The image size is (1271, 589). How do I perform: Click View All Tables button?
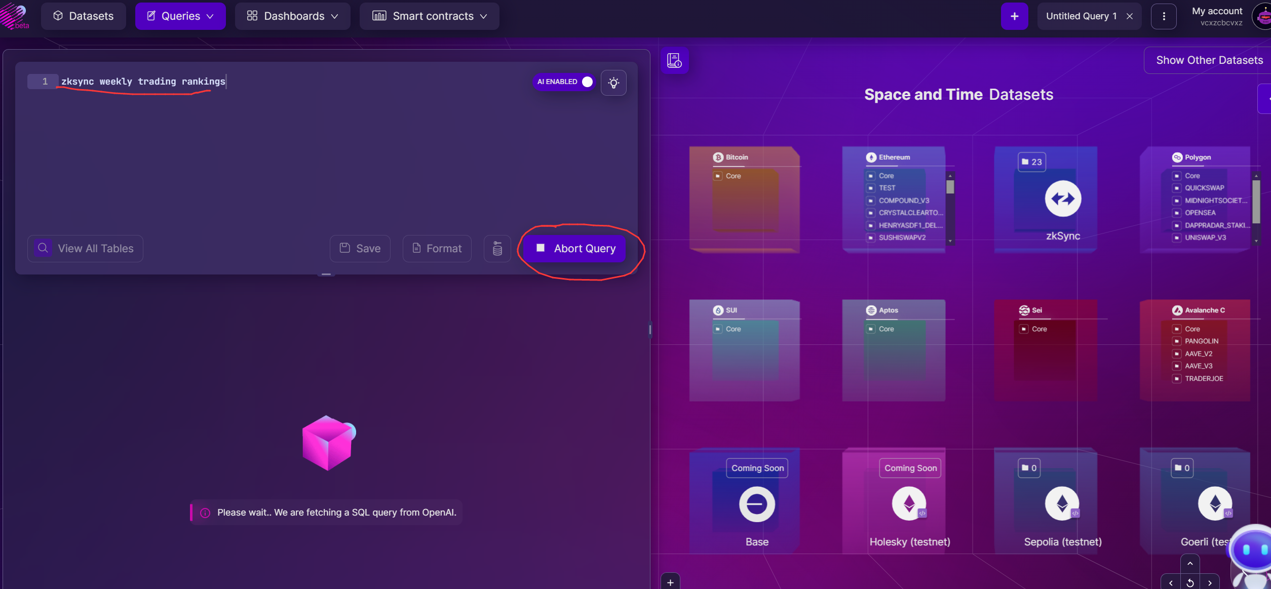click(x=85, y=248)
